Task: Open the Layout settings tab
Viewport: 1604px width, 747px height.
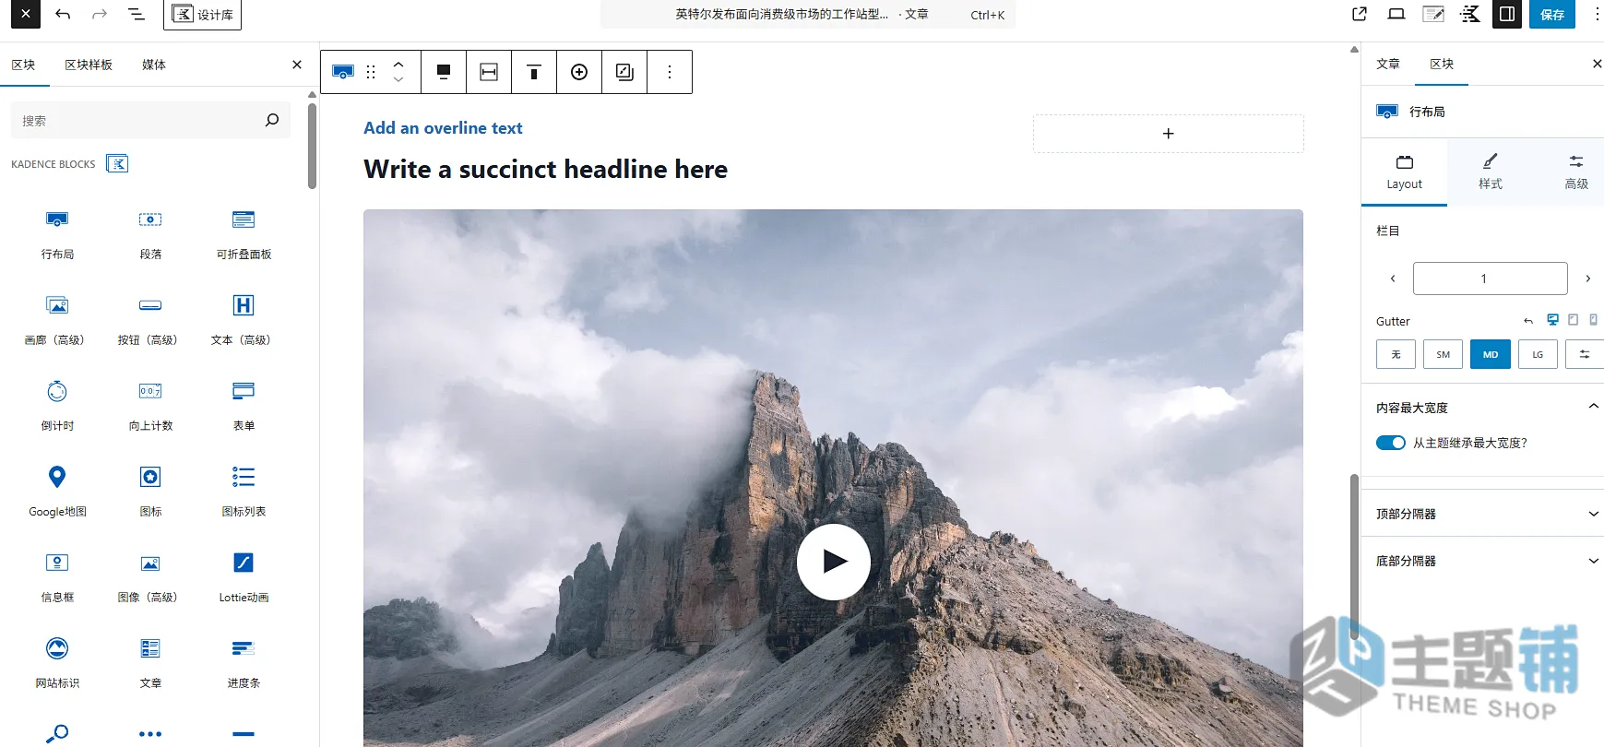Action: point(1405,172)
